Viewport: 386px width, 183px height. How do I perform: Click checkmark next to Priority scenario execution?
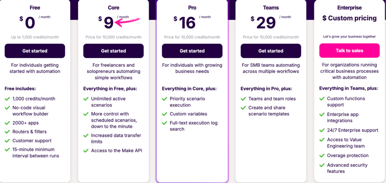pos(165,99)
